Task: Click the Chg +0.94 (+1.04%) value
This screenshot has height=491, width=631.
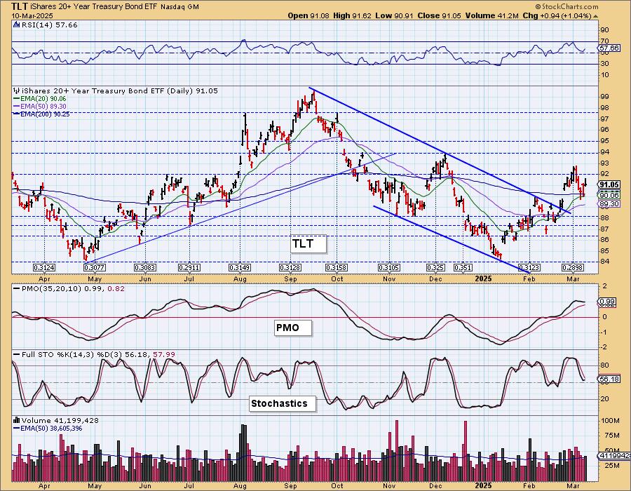Action: (557, 15)
